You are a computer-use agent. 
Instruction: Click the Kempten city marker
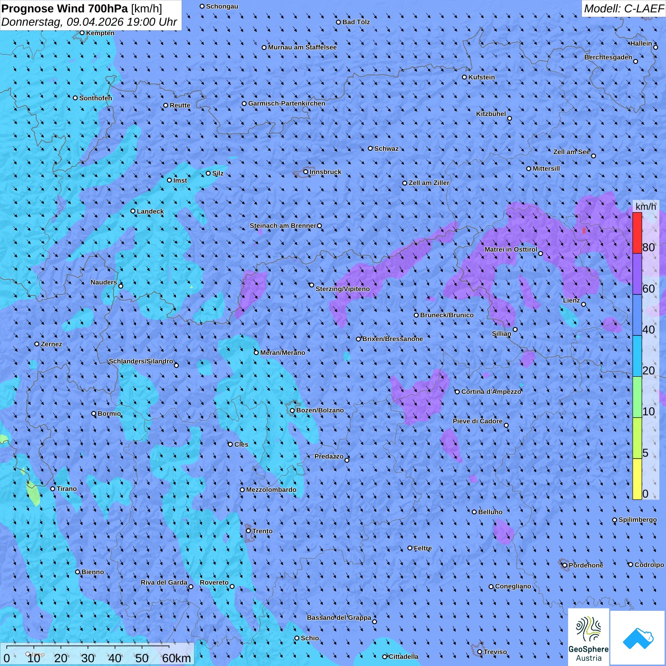[x=82, y=33]
